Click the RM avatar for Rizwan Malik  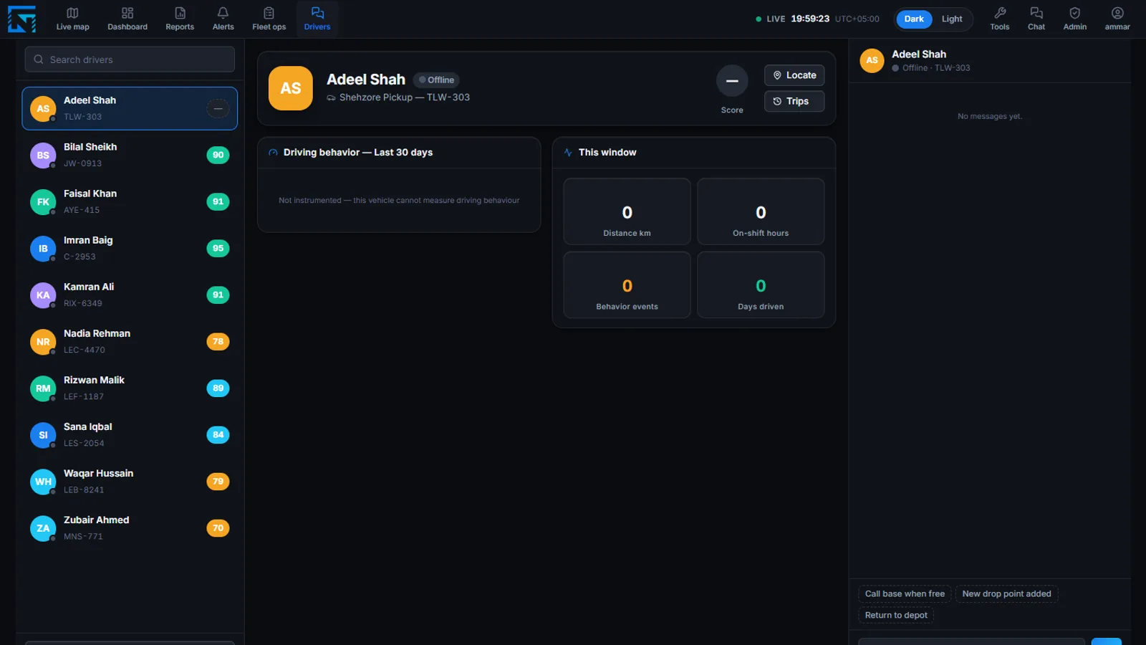point(43,388)
